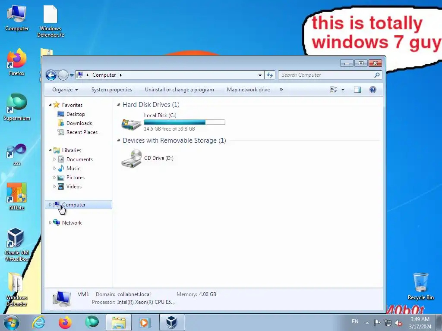The height and width of the screenshot is (331, 442).
Task: Open the Action Center flag icon
Action: tap(377, 322)
